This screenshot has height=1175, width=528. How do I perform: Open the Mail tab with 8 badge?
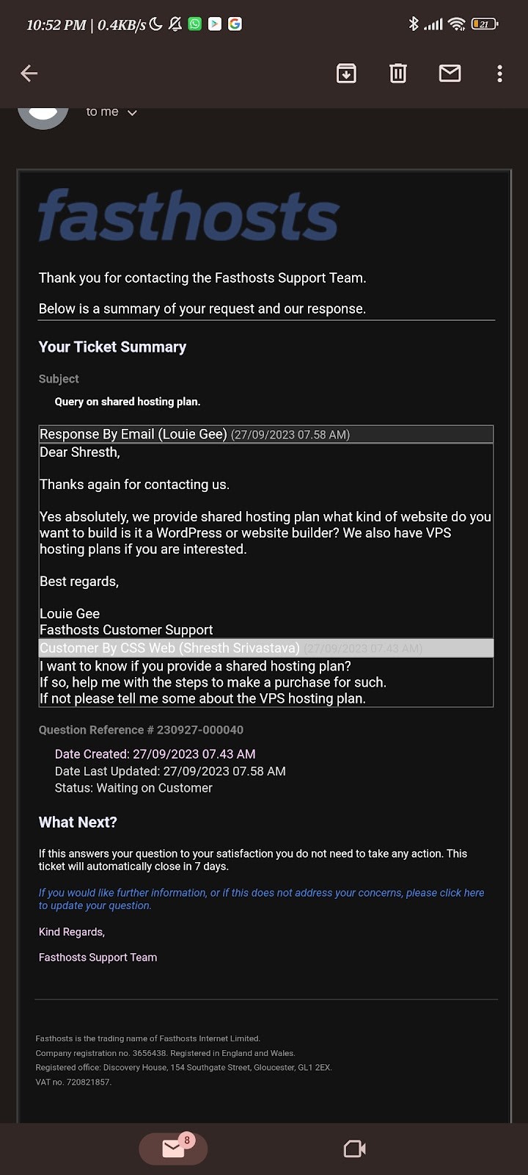coord(174,1148)
